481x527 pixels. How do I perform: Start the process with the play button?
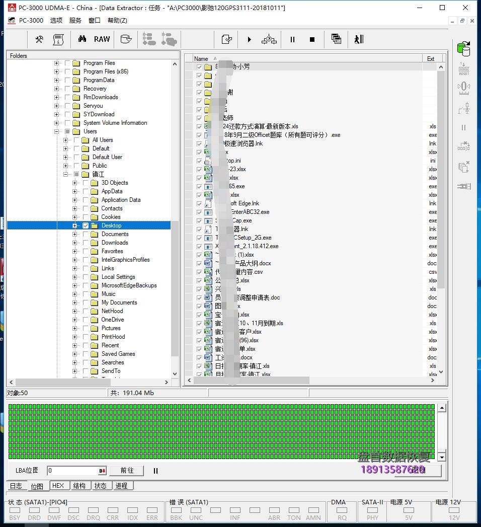click(x=249, y=39)
